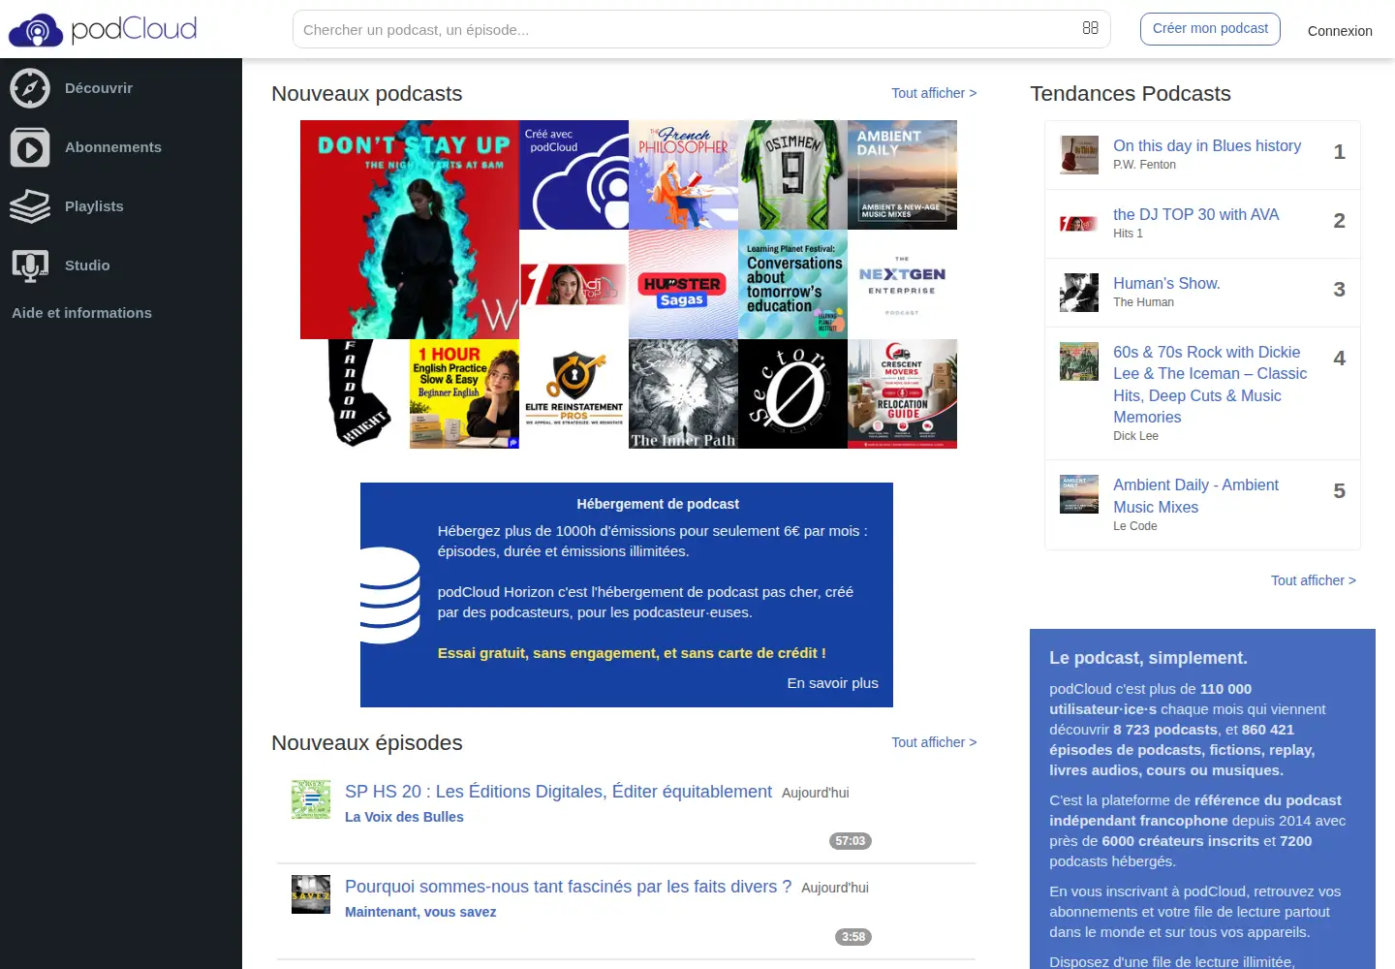
Task: Open the Don't Stay Up podcast cover
Action: coord(410,230)
